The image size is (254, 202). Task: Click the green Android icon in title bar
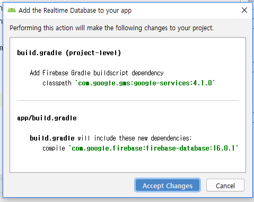pos(12,10)
